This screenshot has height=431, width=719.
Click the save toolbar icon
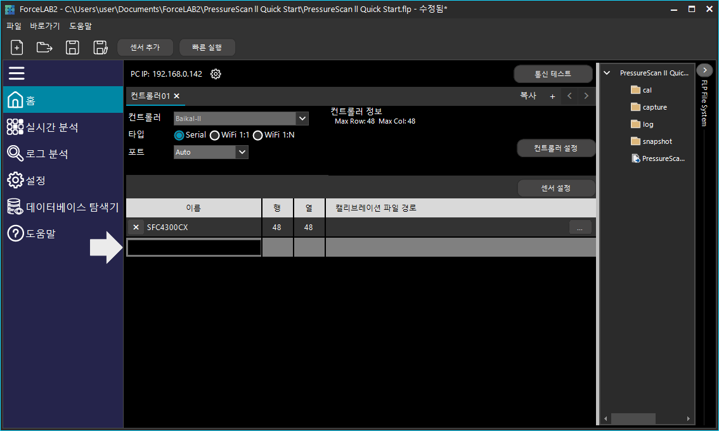[72, 48]
